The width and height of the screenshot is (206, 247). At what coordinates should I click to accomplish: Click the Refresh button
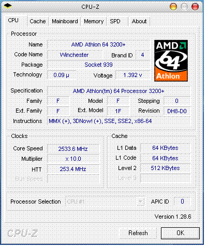click(138, 233)
